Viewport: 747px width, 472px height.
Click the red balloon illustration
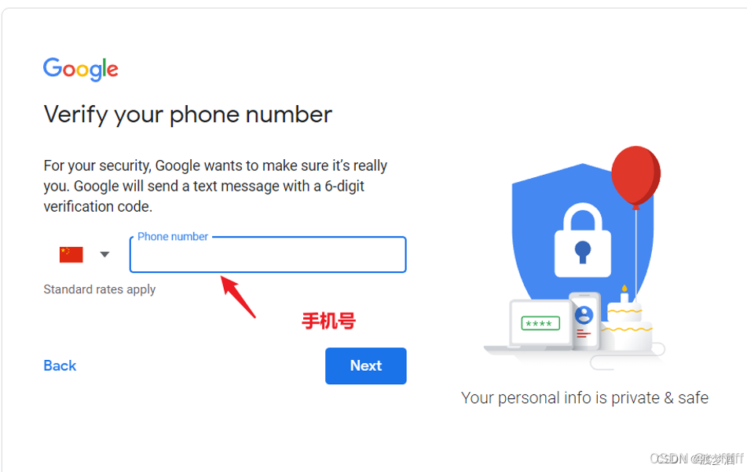[635, 177]
